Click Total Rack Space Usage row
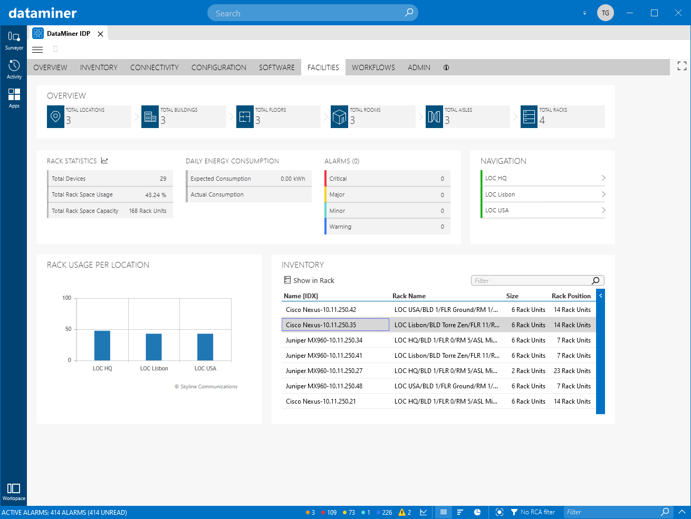The image size is (691, 519). [110, 194]
